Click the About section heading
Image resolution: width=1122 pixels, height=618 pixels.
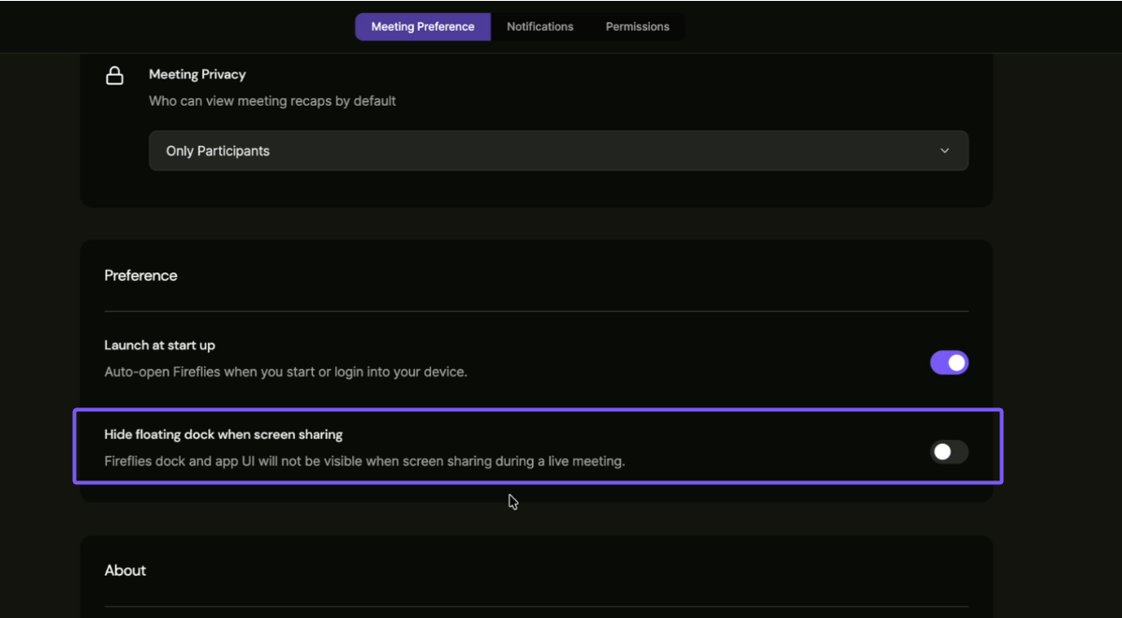125,570
